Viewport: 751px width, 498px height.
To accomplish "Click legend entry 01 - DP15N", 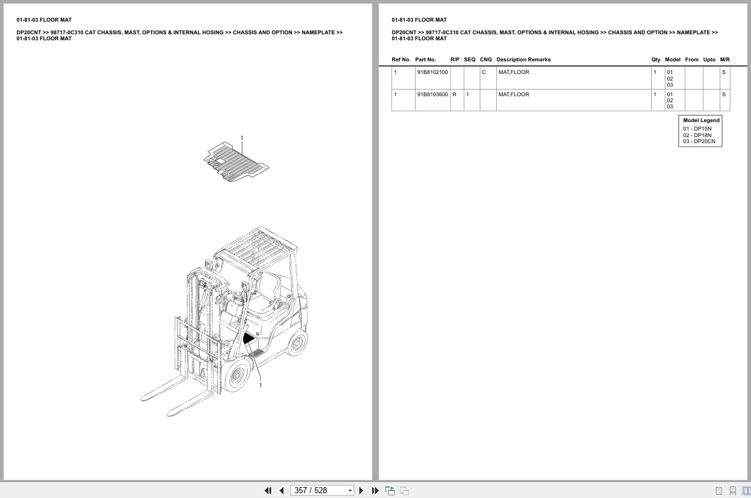I will pyautogui.click(x=697, y=129).
